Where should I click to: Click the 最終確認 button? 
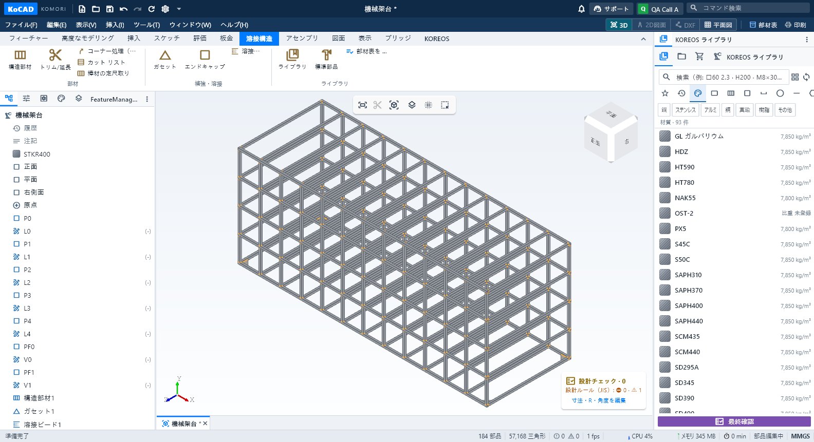(734, 421)
